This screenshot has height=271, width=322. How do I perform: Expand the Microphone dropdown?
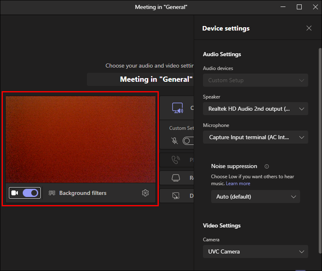coord(255,137)
